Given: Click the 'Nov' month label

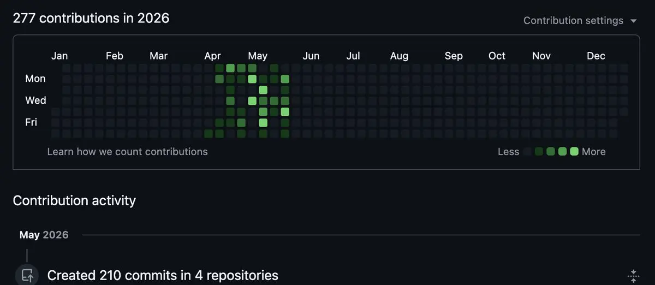Looking at the screenshot, I should coord(541,56).
